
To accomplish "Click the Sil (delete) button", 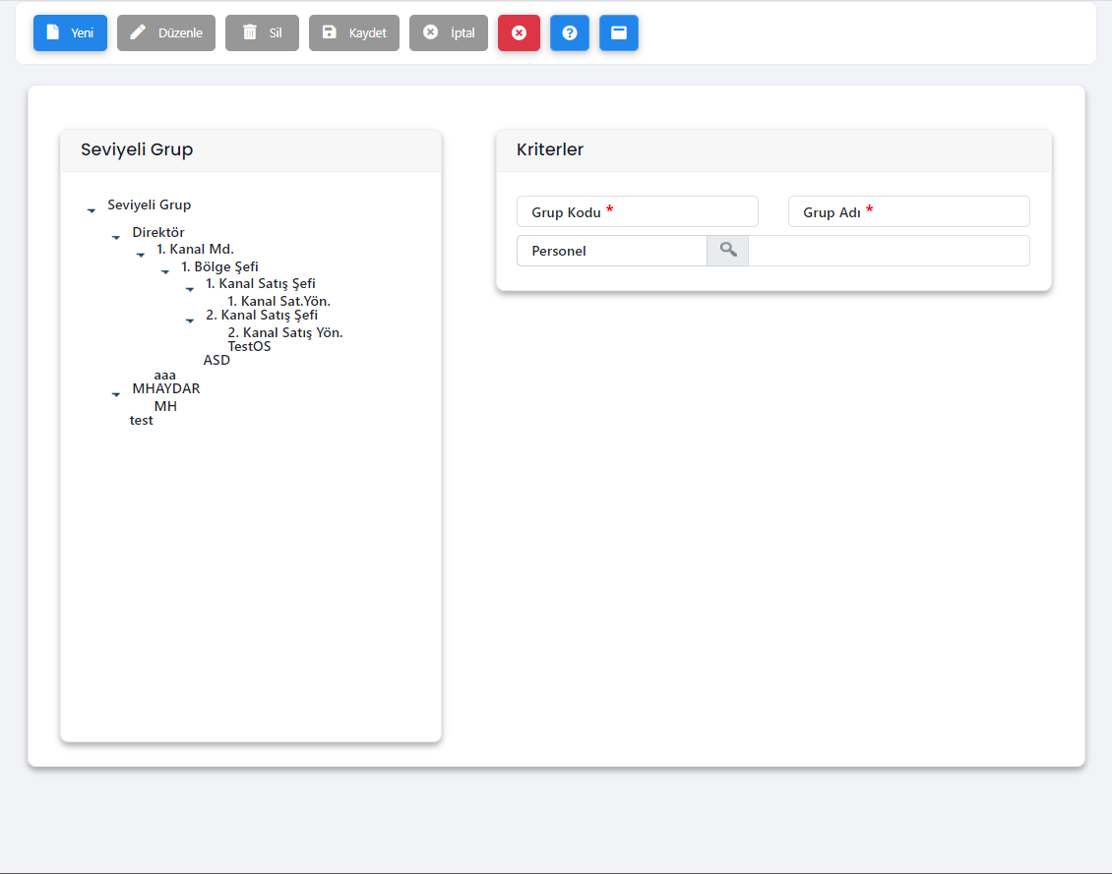I will pos(263,32).
